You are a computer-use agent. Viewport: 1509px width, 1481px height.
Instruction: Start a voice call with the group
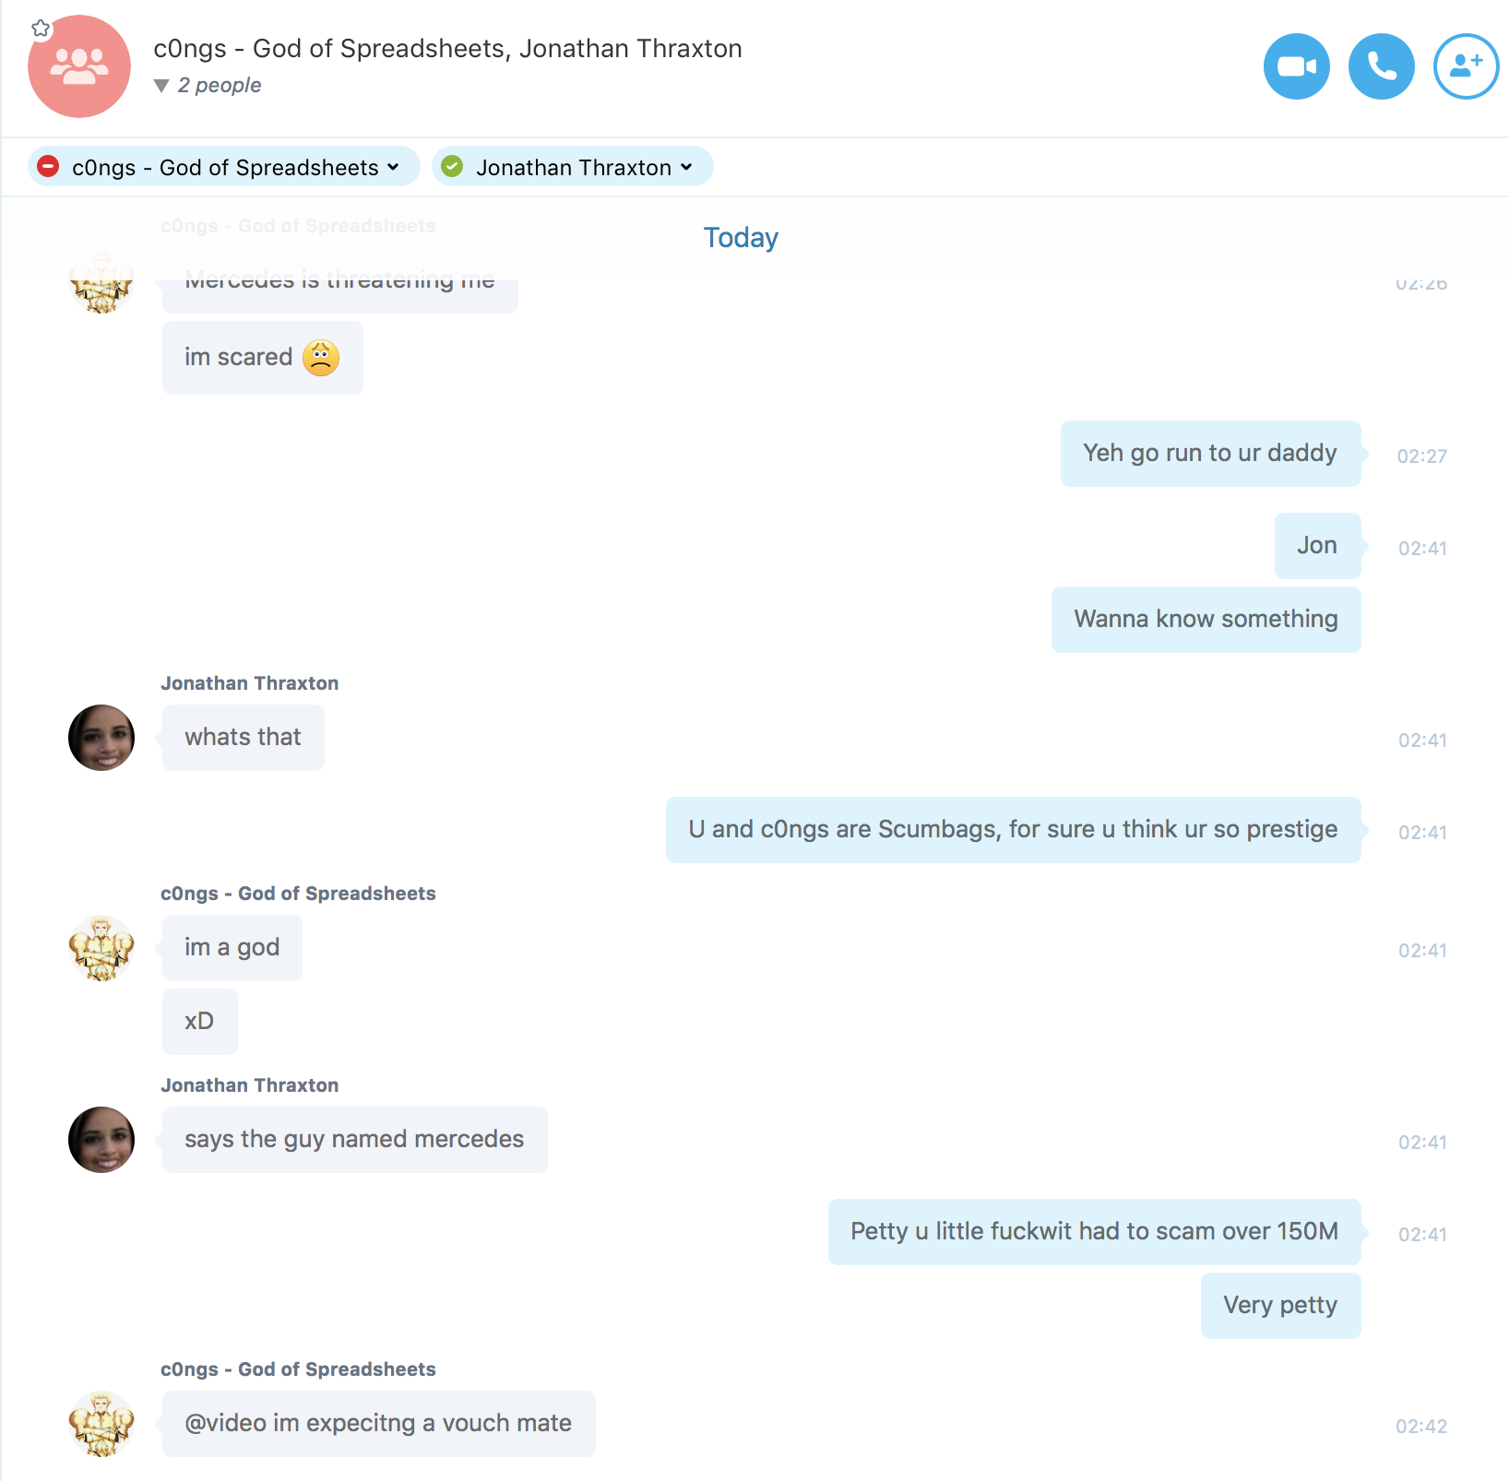click(1381, 66)
